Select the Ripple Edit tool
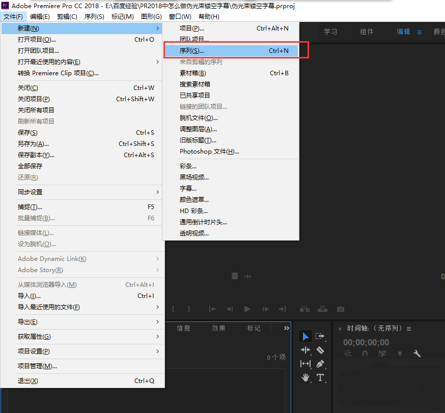 305,350
